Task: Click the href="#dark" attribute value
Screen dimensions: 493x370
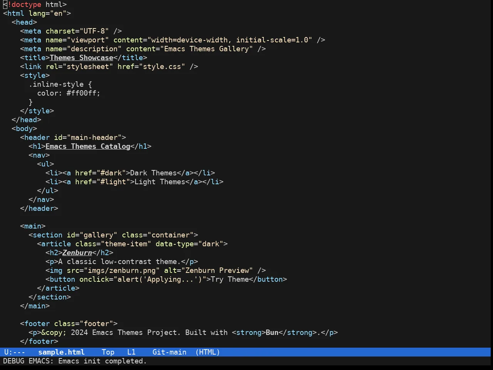Action: (111, 173)
